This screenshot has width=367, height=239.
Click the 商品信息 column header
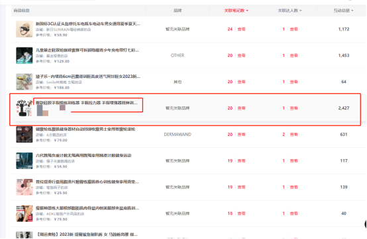click(x=22, y=11)
